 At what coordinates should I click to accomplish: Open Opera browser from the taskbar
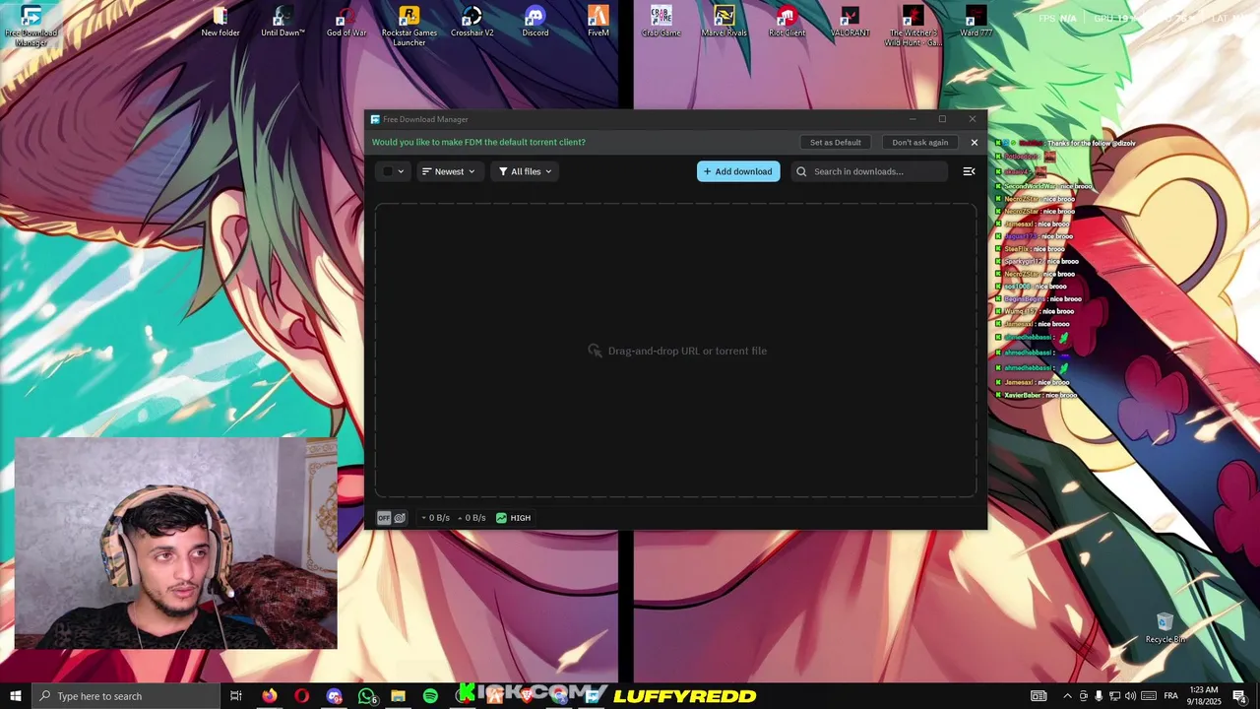coord(301,696)
